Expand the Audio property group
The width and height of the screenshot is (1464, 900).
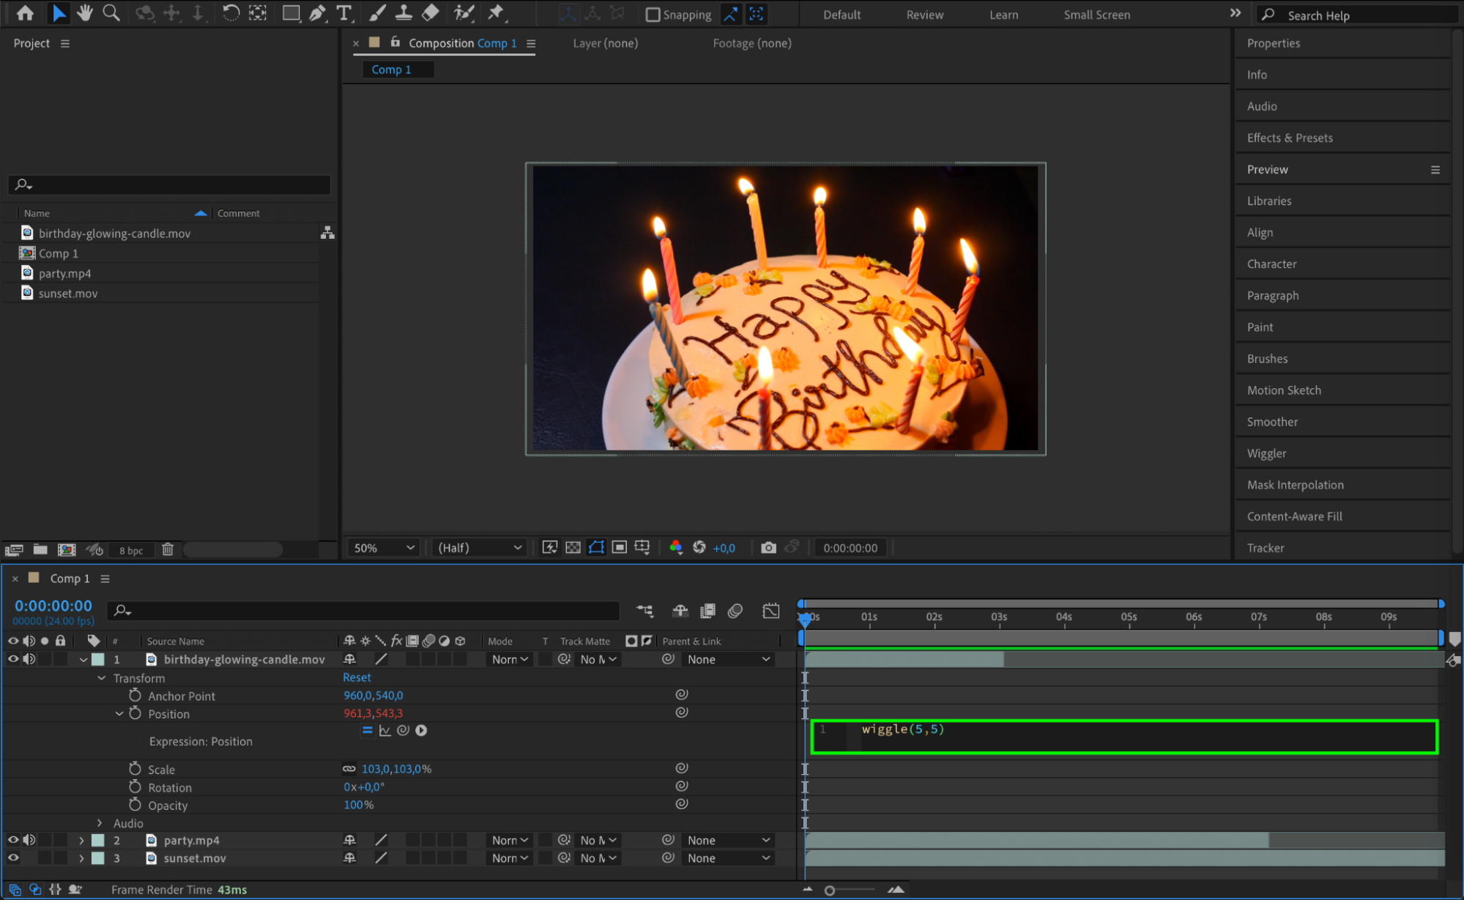click(x=100, y=823)
